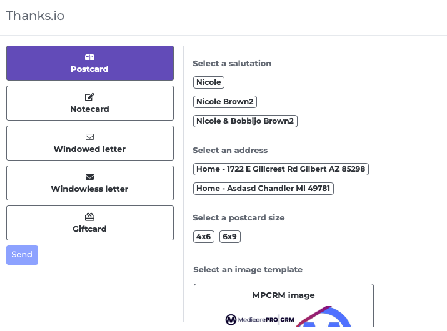Viewport: 447px width, 331px height.
Task: Choose the Windowless letter option
Action: tap(90, 183)
